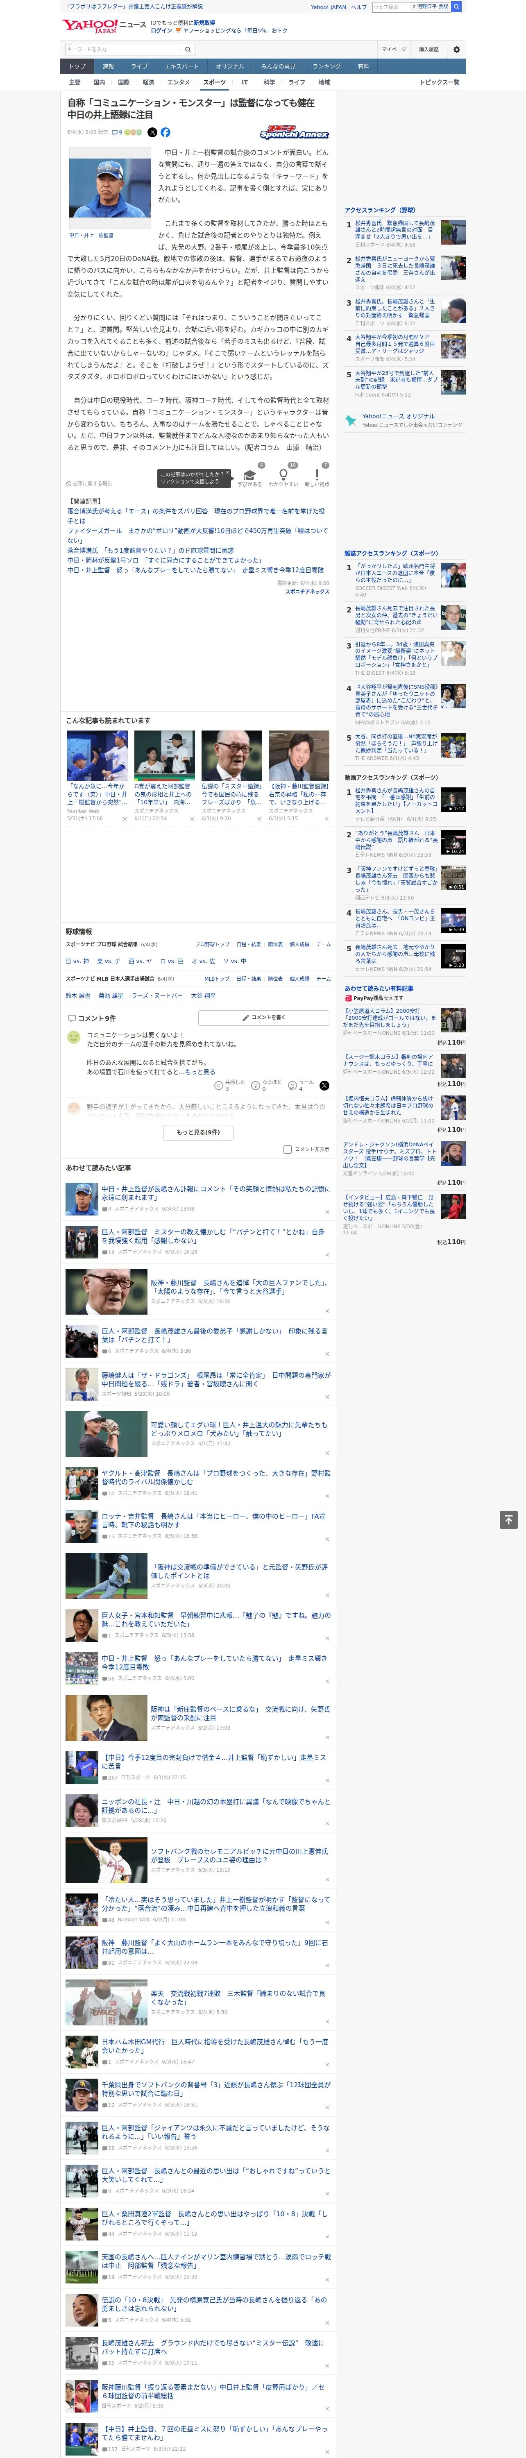Click the ヘルプ link in top header
The width and height of the screenshot is (526, 2458).
pyautogui.click(x=358, y=7)
